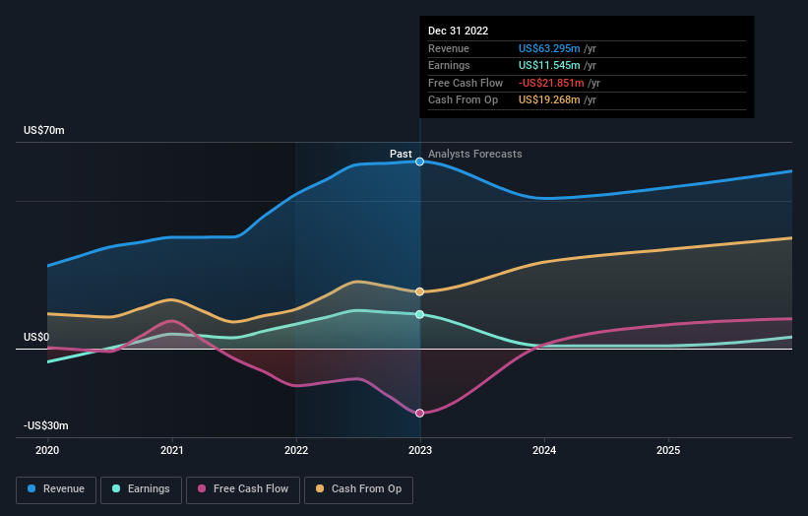Click the US$11.545m earnings value
Viewport: 808px width, 516px height.
[x=549, y=65]
